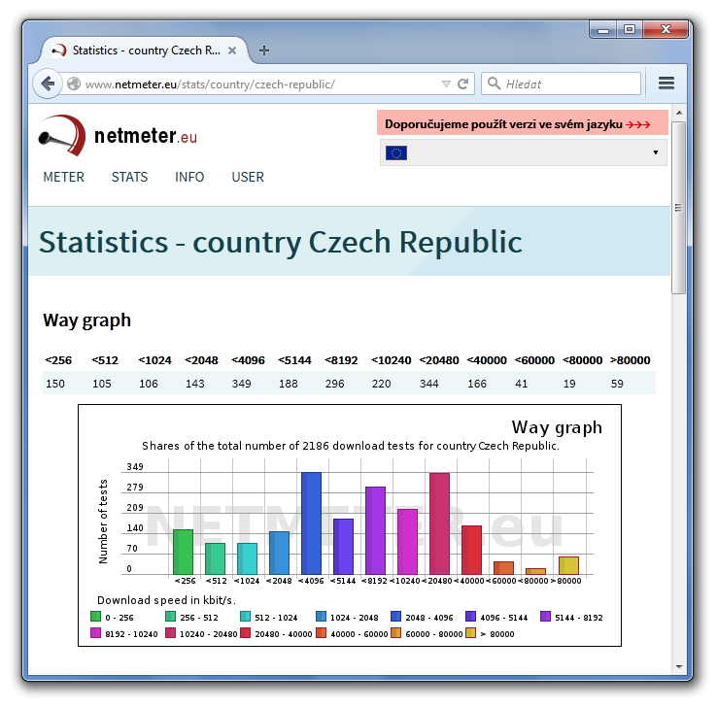Click the table value 19
The height and width of the screenshot is (708, 717).
point(569,384)
